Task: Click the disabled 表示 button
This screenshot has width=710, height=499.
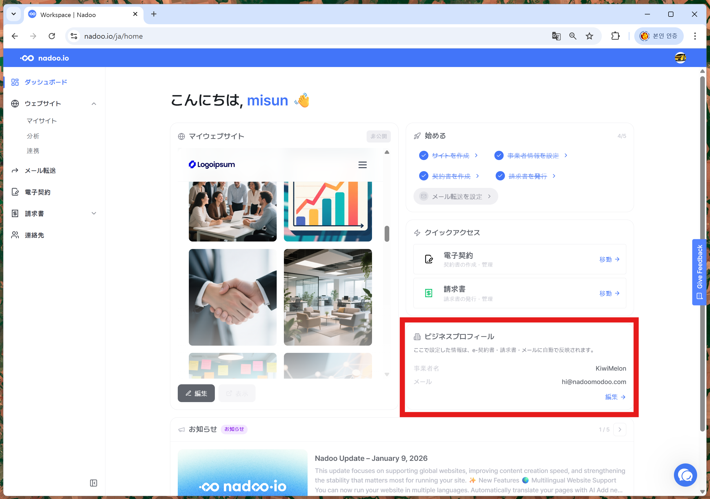Action: tap(237, 393)
